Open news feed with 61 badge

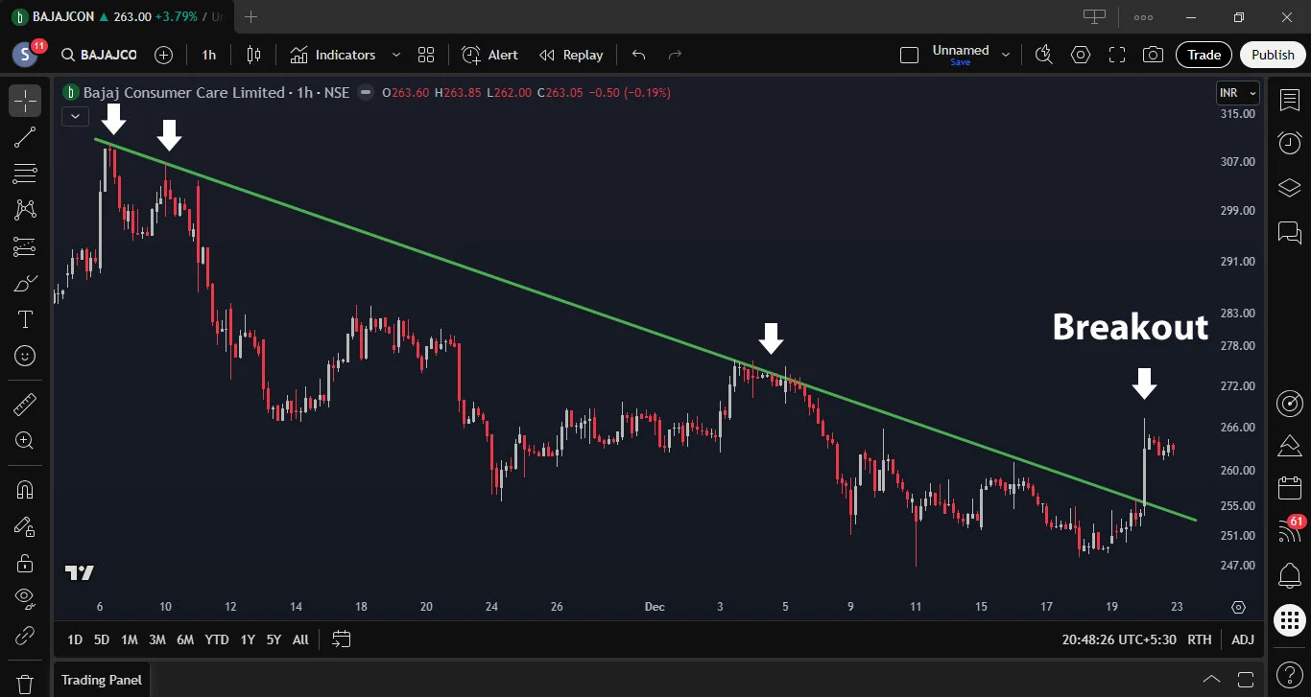tap(1290, 530)
